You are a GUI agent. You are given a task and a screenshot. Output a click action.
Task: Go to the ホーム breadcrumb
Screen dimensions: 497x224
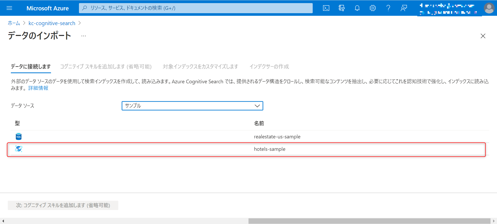coord(14,23)
